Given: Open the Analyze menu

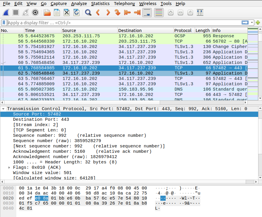Looking at the screenshot, I should [79, 4].
